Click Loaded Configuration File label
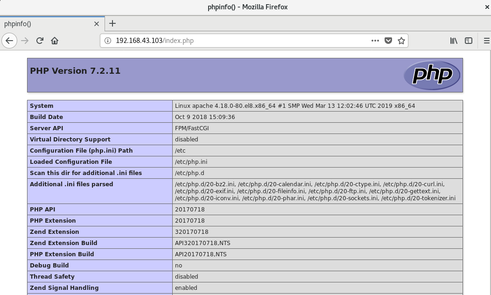 71,162
